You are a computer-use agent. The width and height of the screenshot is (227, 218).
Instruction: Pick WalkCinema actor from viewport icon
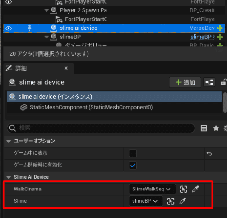184,189
